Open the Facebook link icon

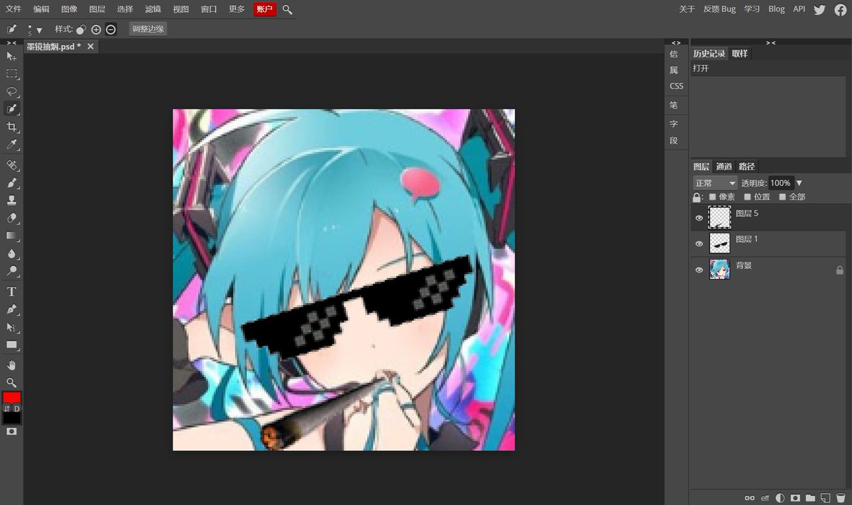point(841,9)
